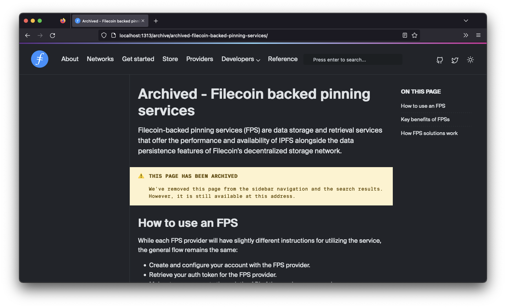Open the Providers nav item
Screen dimensions: 506x308
point(200,59)
